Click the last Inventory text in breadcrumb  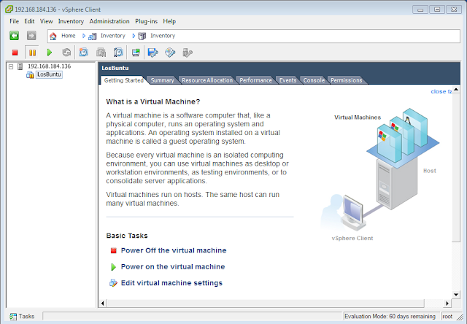point(163,36)
